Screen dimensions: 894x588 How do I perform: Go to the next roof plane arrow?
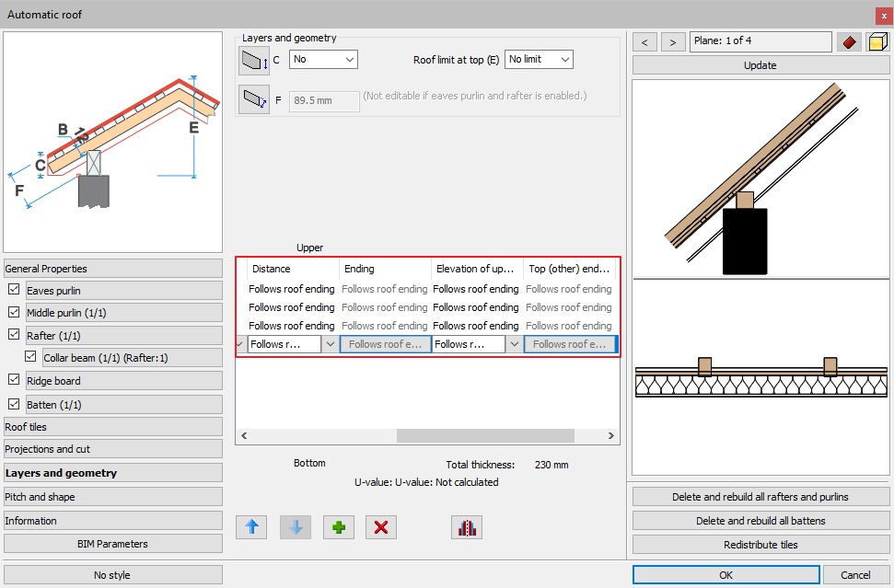tap(674, 42)
